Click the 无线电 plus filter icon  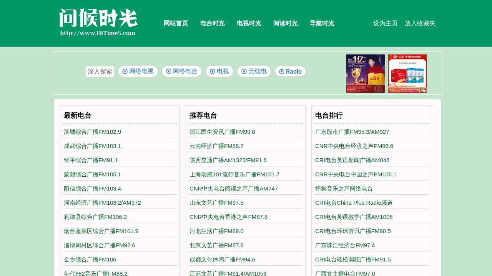tap(244, 71)
